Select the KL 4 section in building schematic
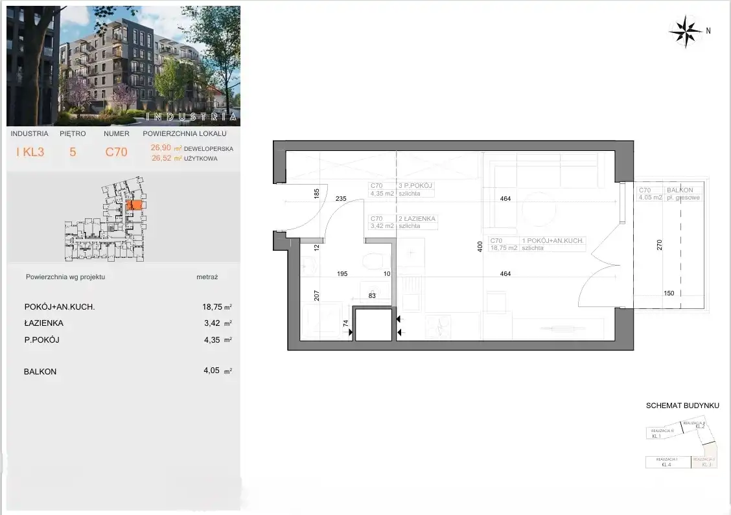 [x=667, y=462]
